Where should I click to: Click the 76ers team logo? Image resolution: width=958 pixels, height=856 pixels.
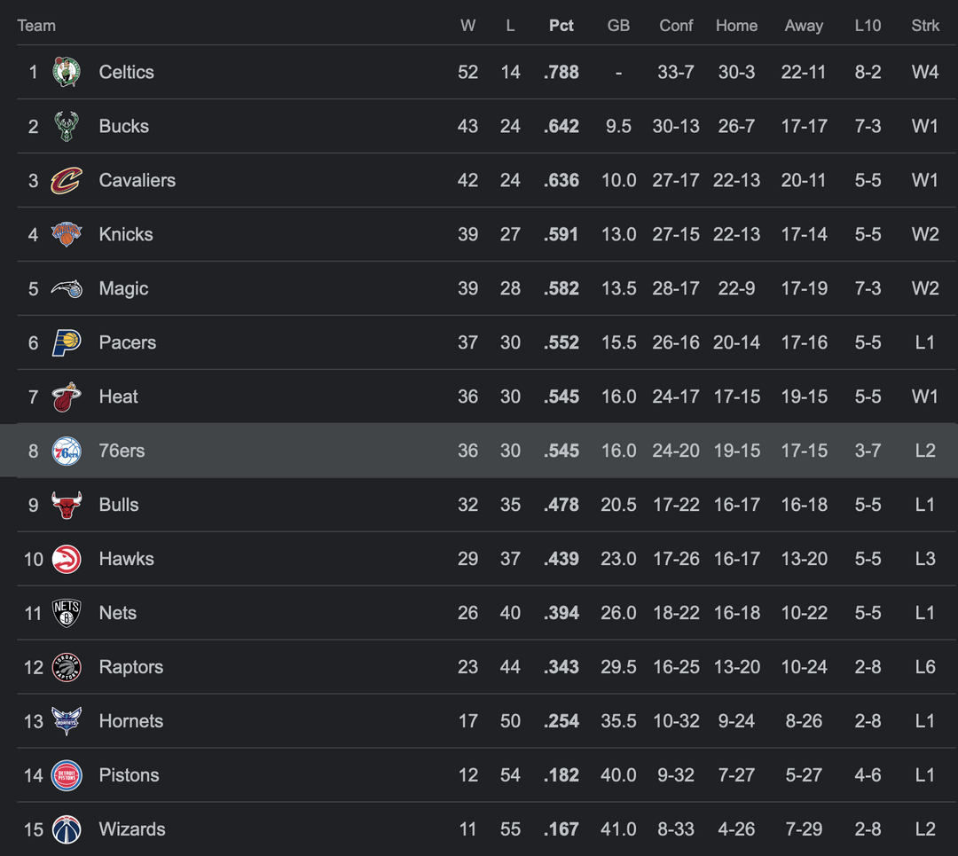67,451
